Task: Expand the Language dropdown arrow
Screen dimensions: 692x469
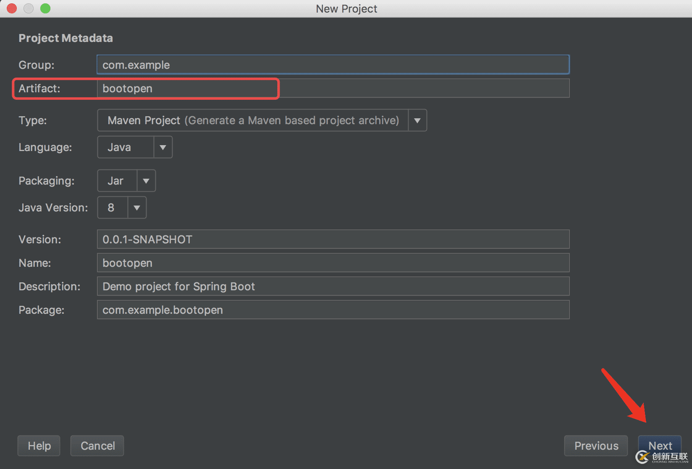Action: tap(163, 147)
